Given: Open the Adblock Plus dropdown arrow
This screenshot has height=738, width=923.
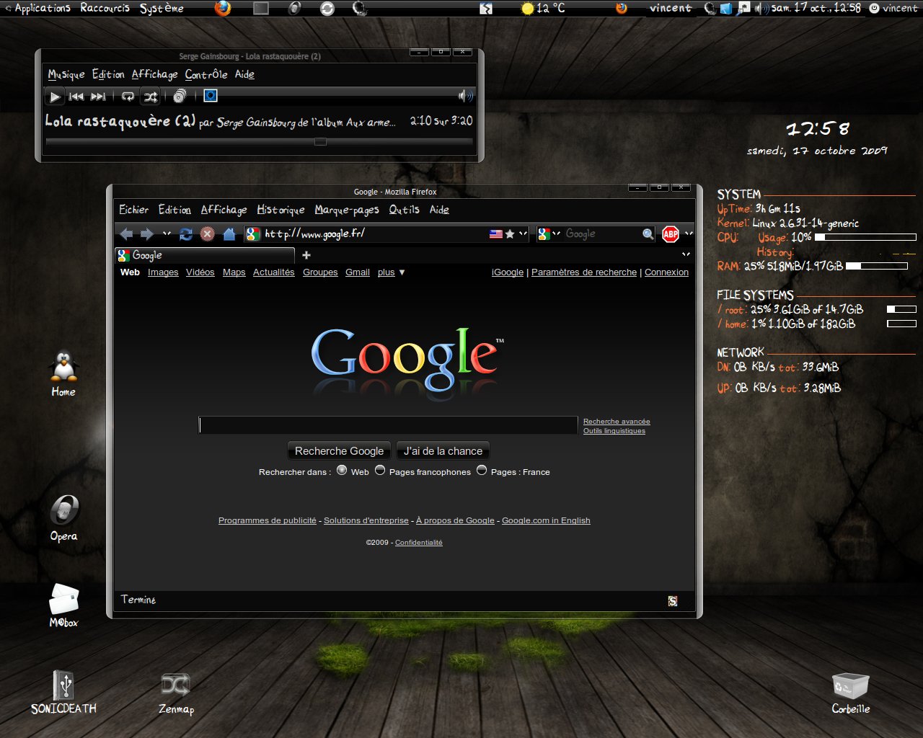Looking at the screenshot, I should [689, 234].
